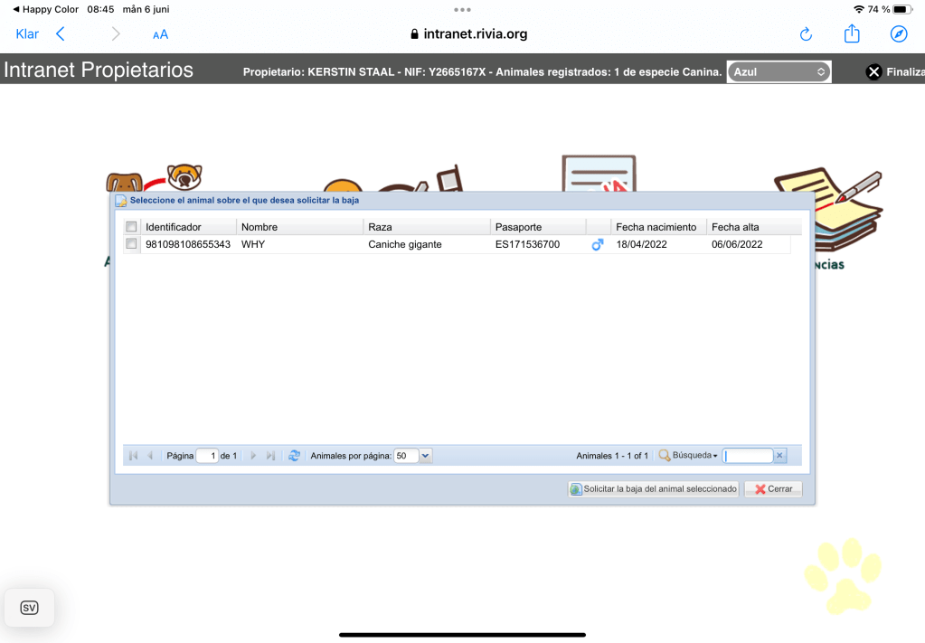Reload the page in Safari toolbar
925x643 pixels.
[806, 34]
